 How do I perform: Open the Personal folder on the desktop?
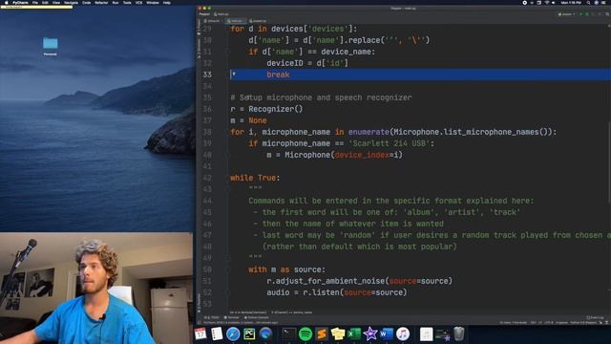point(51,46)
